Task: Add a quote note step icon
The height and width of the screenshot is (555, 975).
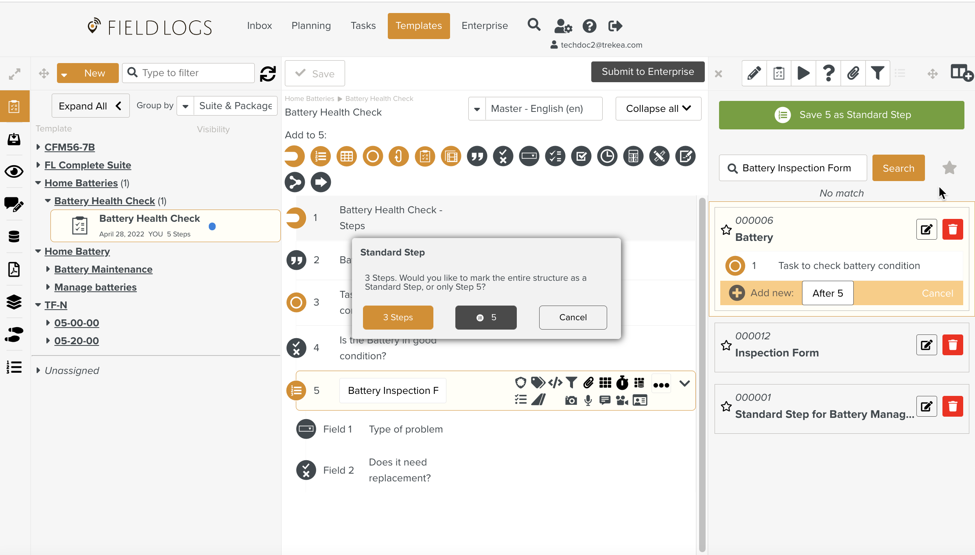Action: (x=477, y=156)
